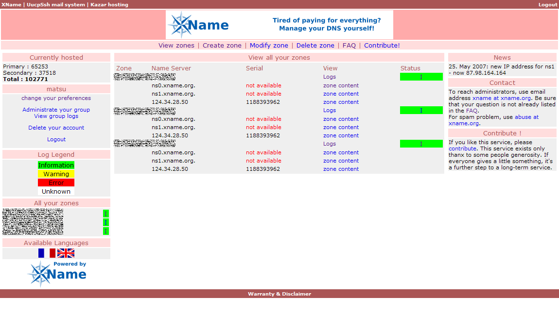The image size is (559, 331).
Task: Open the Modify zone page
Action: click(269, 46)
